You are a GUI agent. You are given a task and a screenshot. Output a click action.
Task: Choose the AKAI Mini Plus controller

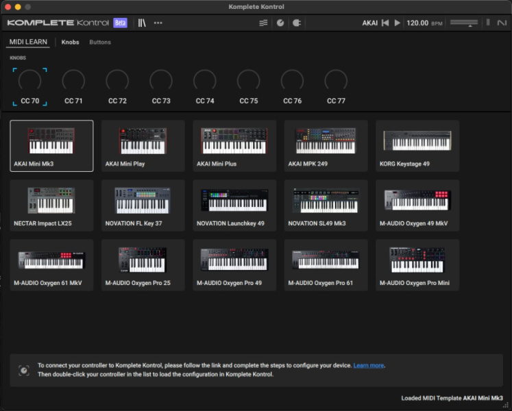coord(234,146)
